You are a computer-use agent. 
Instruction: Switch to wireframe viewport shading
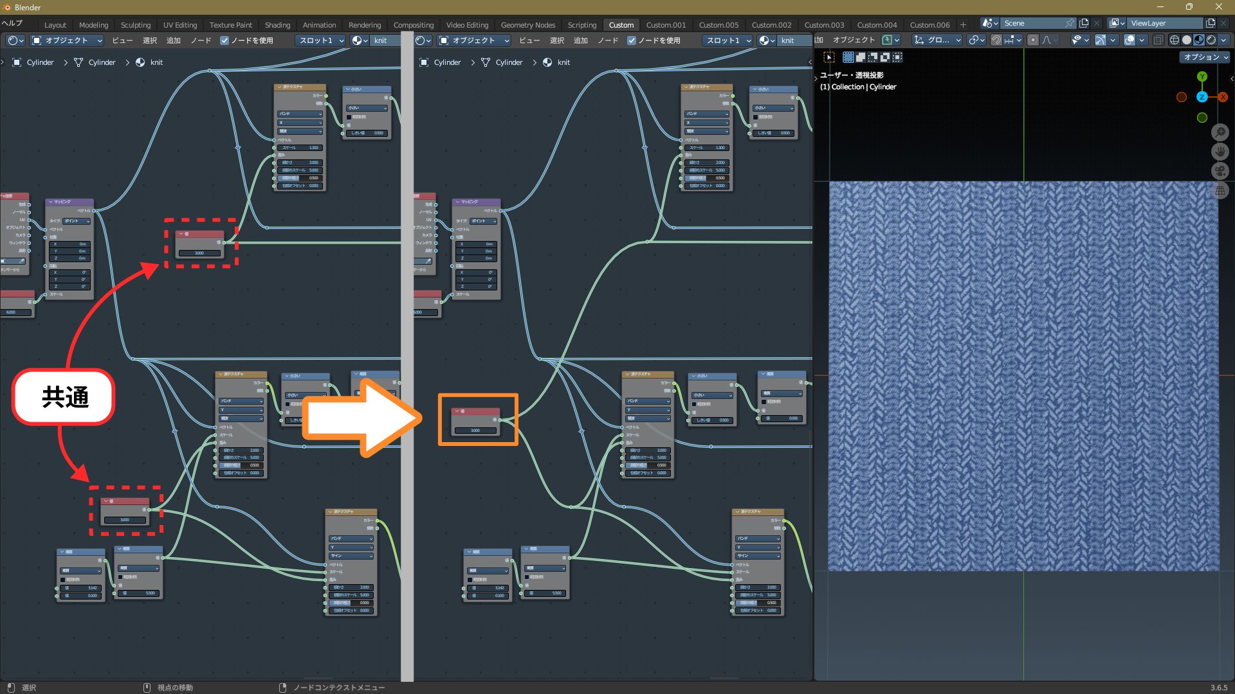pyautogui.click(x=1175, y=40)
